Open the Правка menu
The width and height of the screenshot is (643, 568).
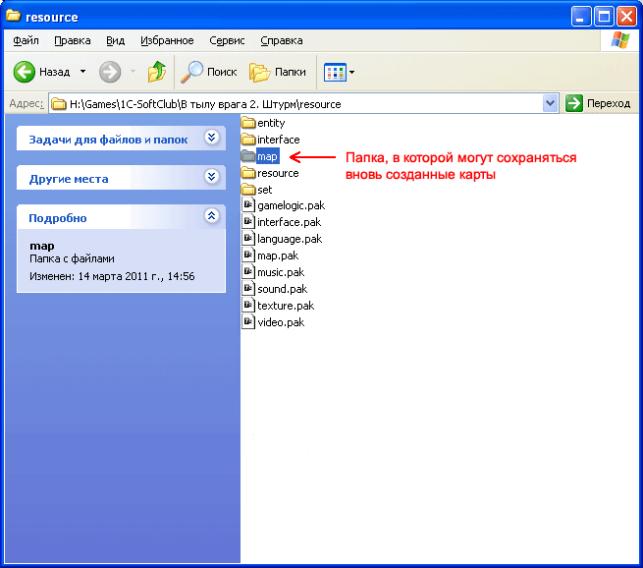coord(73,40)
